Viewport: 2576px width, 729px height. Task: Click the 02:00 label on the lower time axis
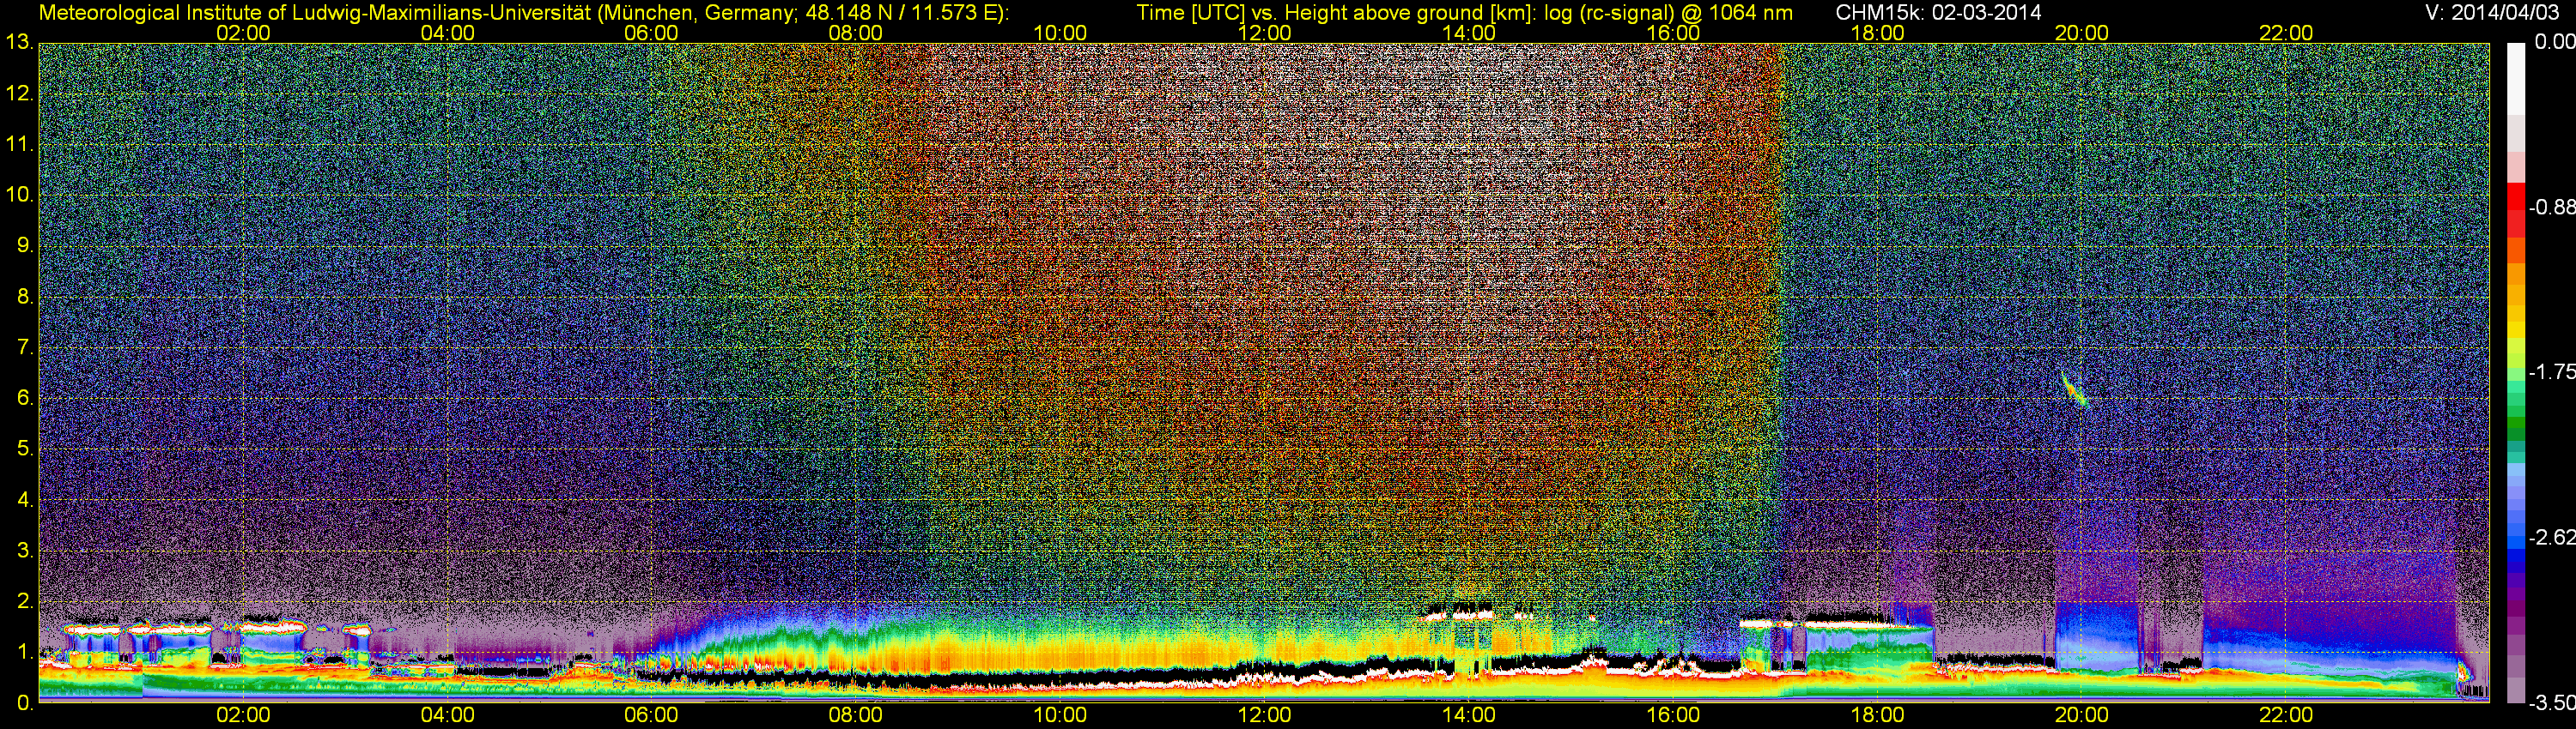coord(243,715)
